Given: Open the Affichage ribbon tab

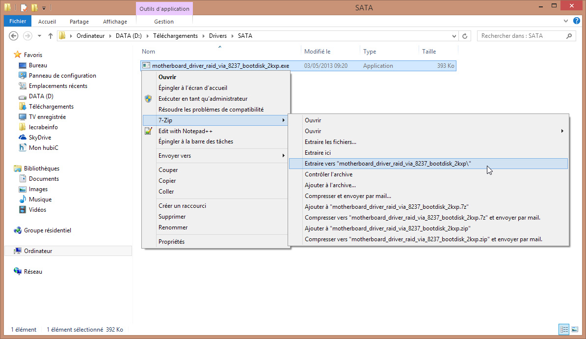Looking at the screenshot, I should point(115,21).
